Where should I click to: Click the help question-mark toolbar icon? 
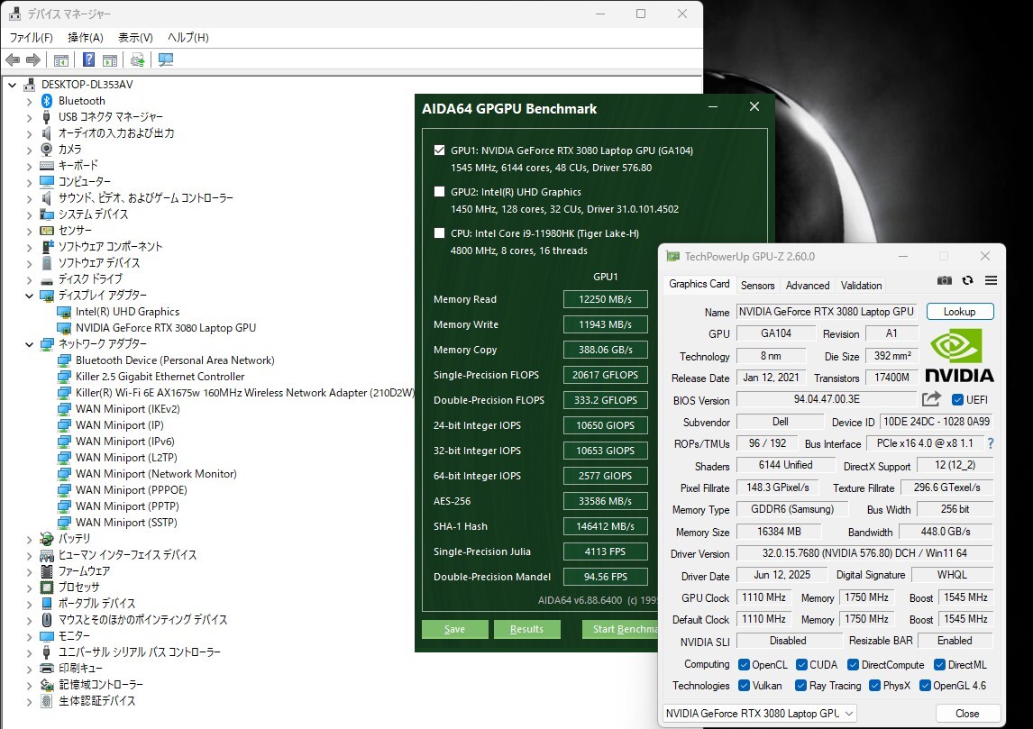pos(88,60)
